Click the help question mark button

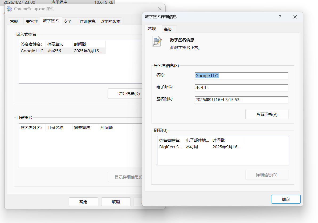click(x=280, y=17)
